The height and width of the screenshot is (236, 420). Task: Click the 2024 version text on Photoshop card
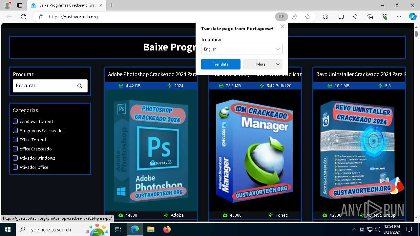click(179, 86)
